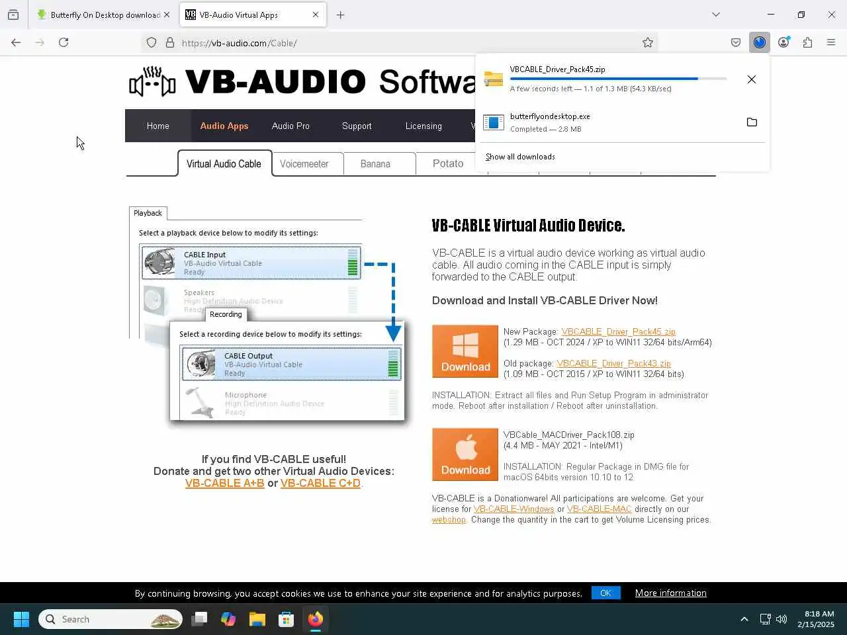The image size is (847, 635).
Task: Close the Butterfly On Desktop tab
Action: [167, 15]
